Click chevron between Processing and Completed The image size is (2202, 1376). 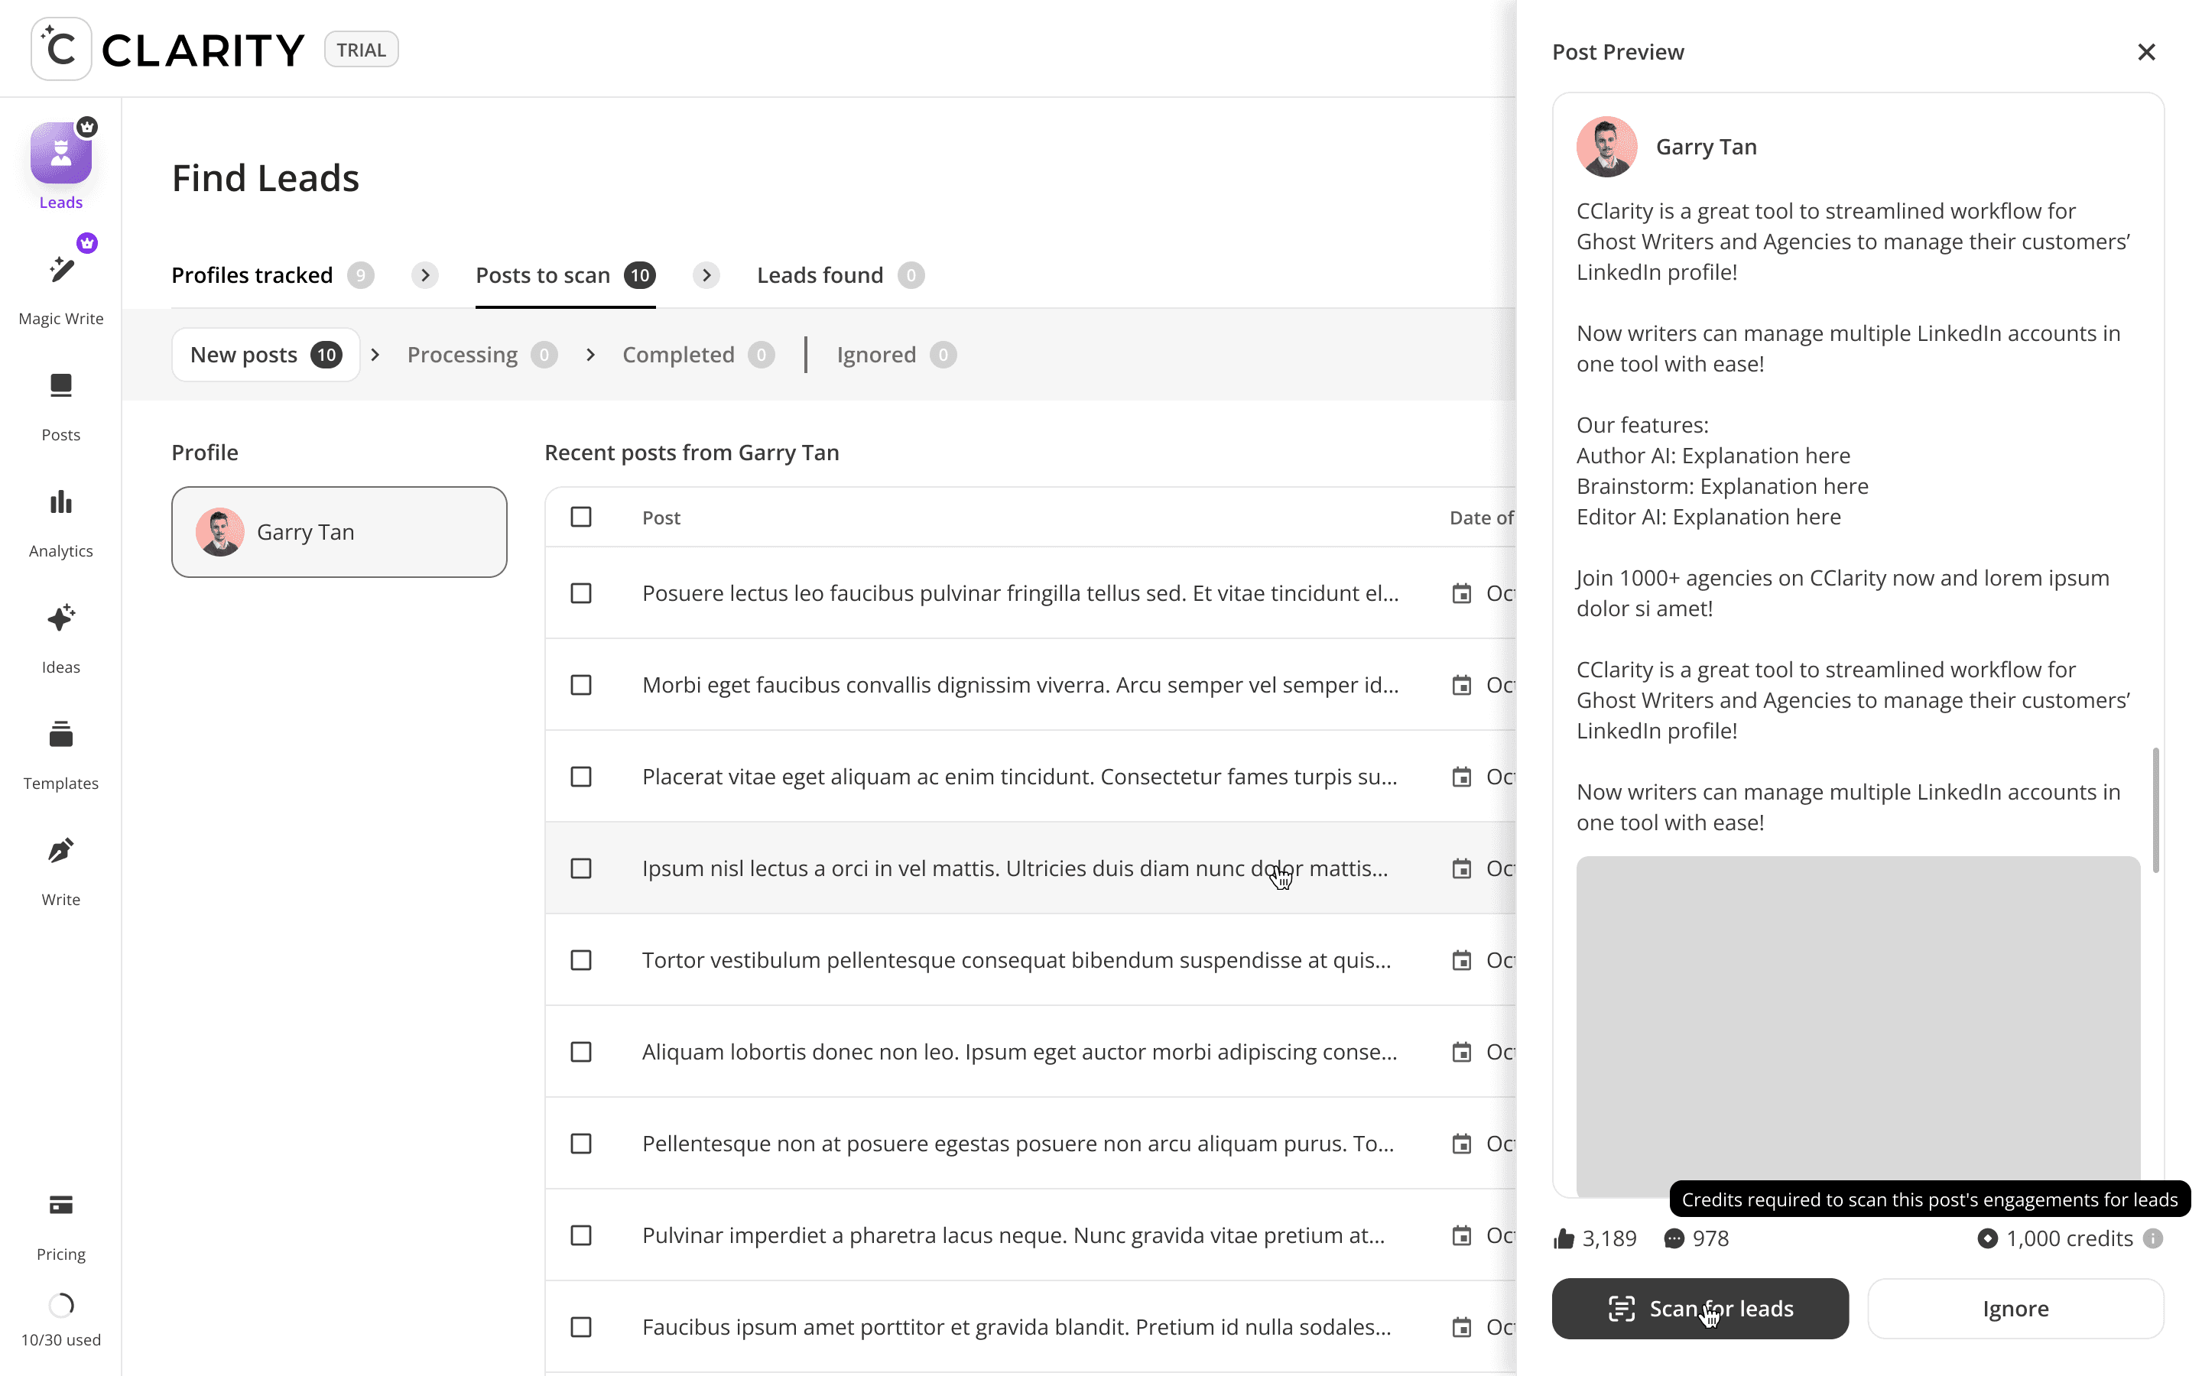click(590, 355)
